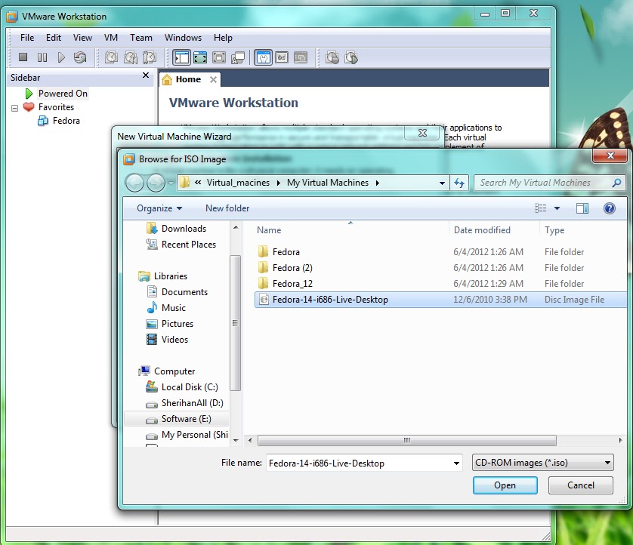Click the Open button
The width and height of the screenshot is (633, 545).
[505, 485]
